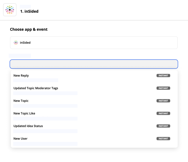
Task: Click the inSided app name text
Action: point(25,43)
